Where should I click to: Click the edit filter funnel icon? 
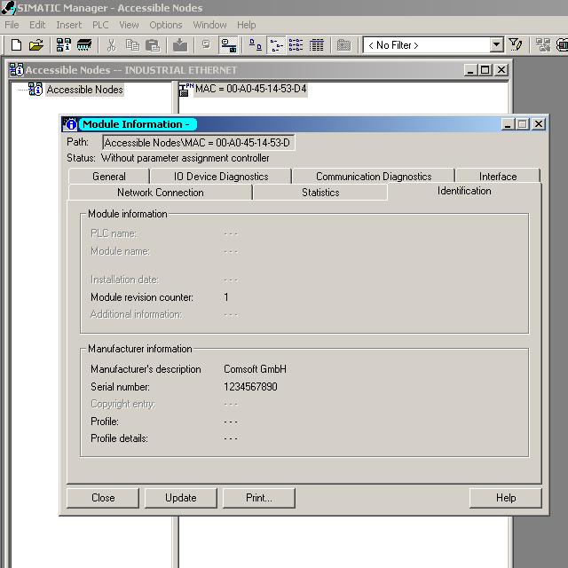tap(516, 45)
